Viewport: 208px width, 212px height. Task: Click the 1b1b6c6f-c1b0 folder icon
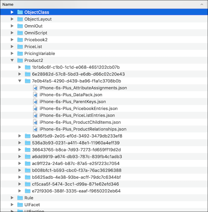click(28, 67)
